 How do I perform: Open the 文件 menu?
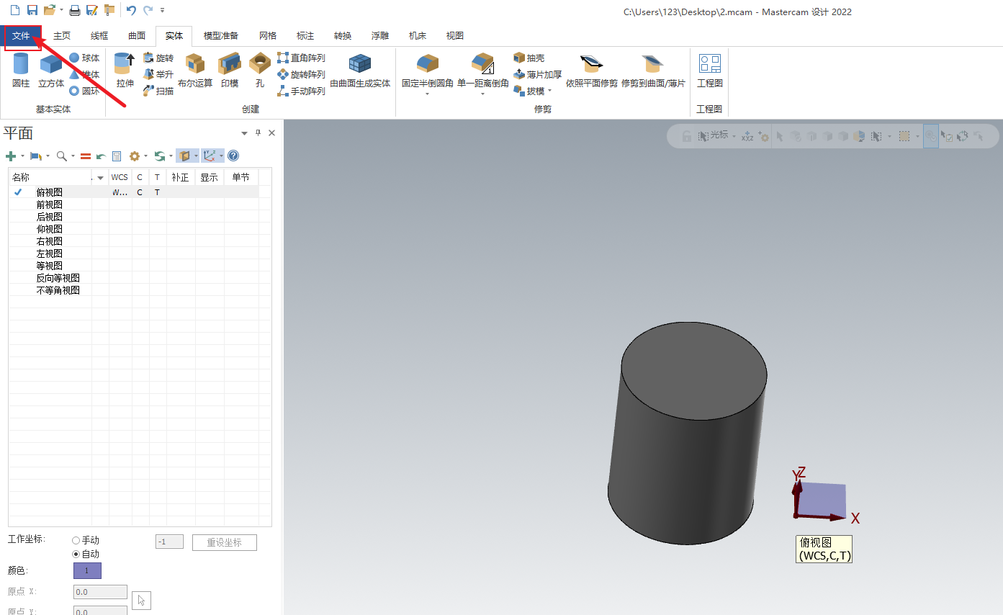tap(22, 36)
